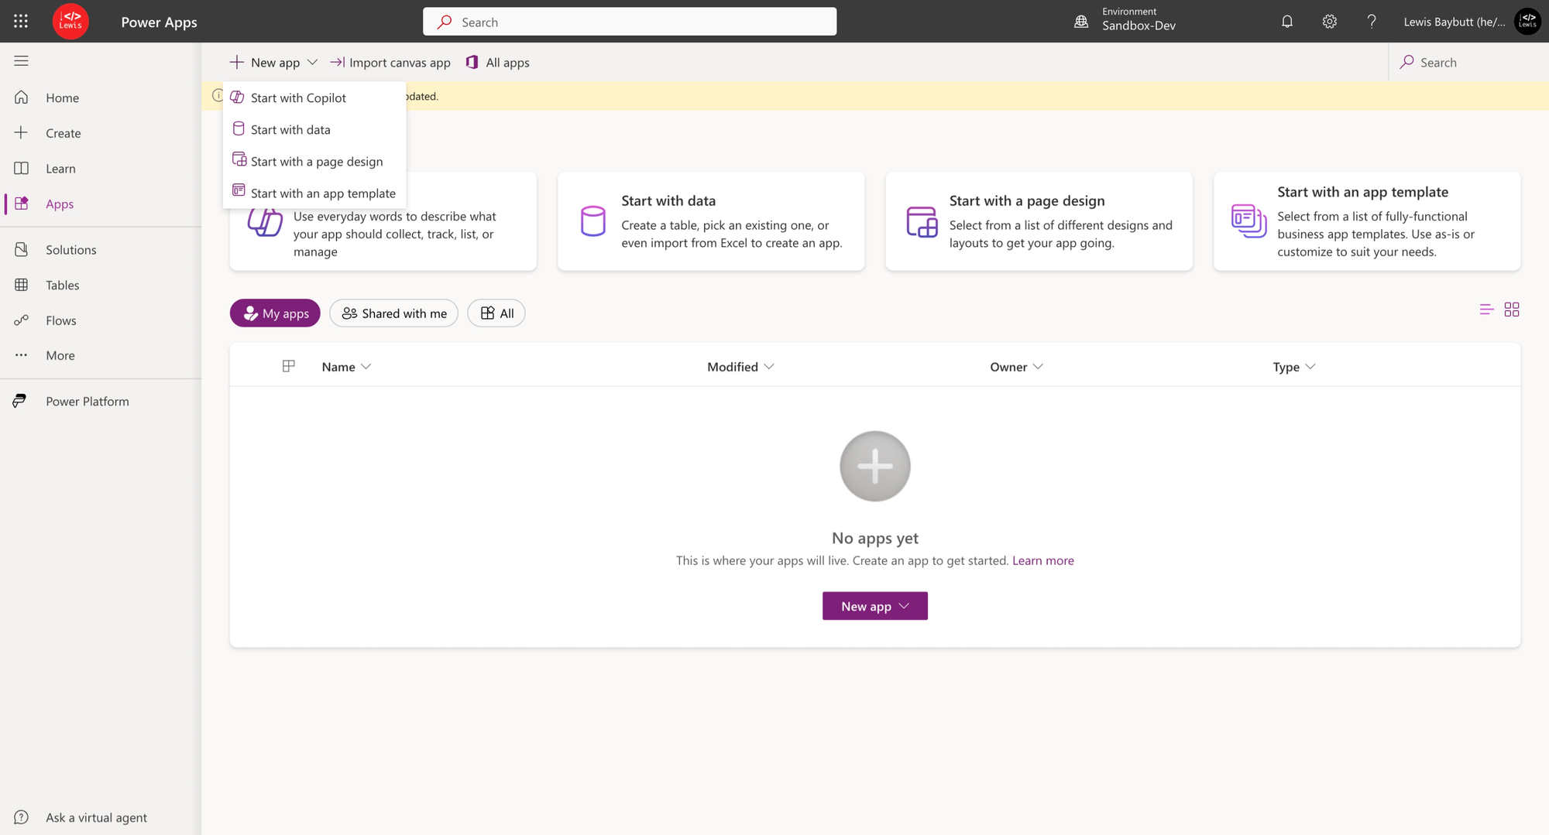This screenshot has width=1549, height=835.
Task: Click the virtual agent chat icon
Action: pyautogui.click(x=22, y=817)
